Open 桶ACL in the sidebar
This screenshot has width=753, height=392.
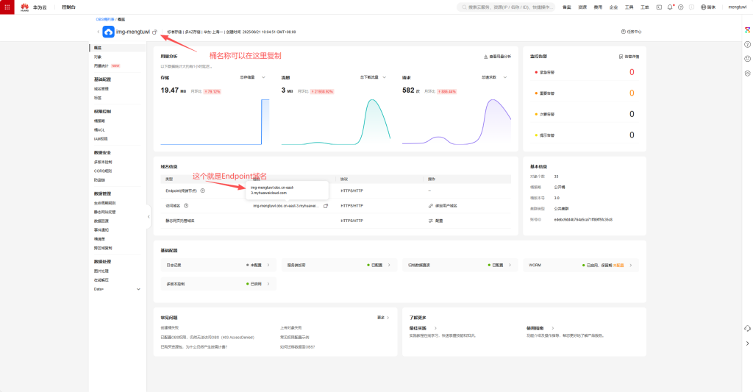point(100,129)
